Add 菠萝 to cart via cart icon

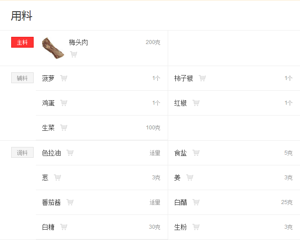click(x=64, y=78)
